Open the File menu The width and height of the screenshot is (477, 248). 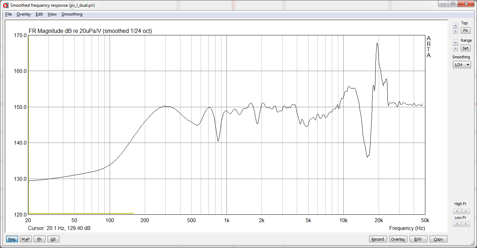8,14
